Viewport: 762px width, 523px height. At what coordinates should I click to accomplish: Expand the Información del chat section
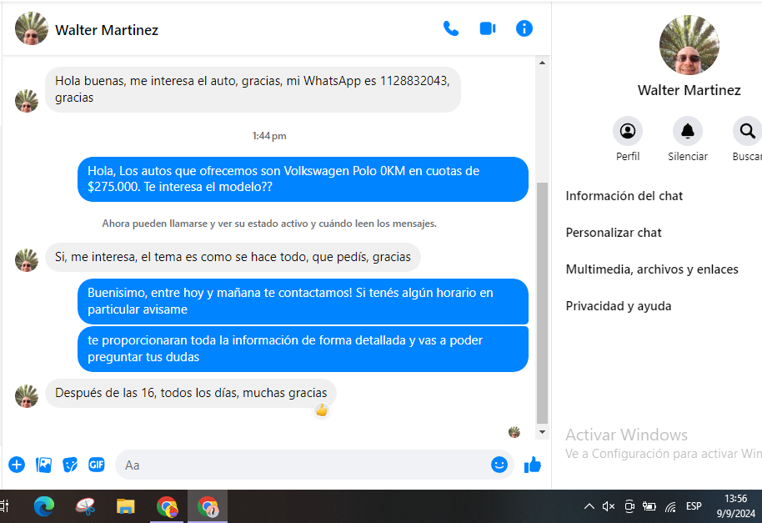tap(624, 196)
